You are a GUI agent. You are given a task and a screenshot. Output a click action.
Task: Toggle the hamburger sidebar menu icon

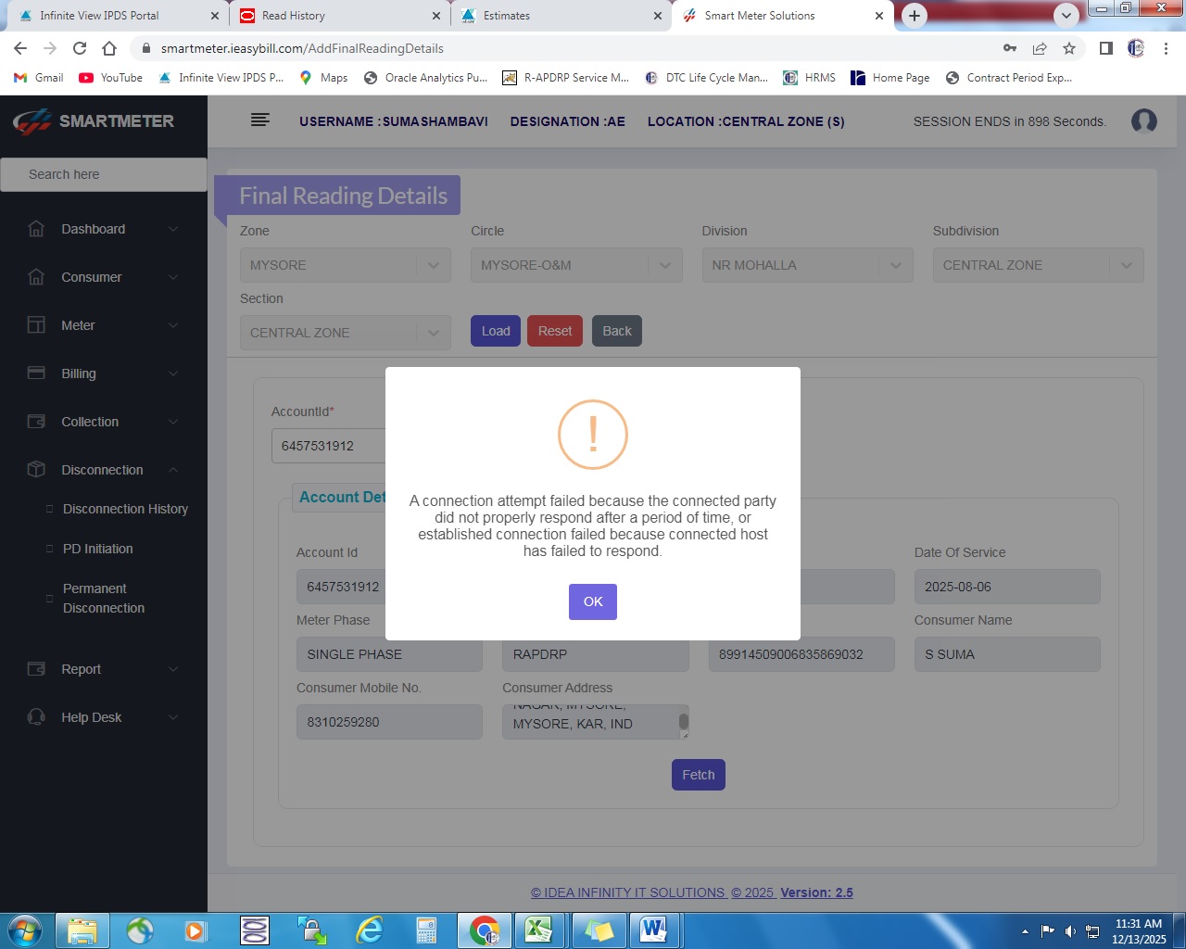260,120
